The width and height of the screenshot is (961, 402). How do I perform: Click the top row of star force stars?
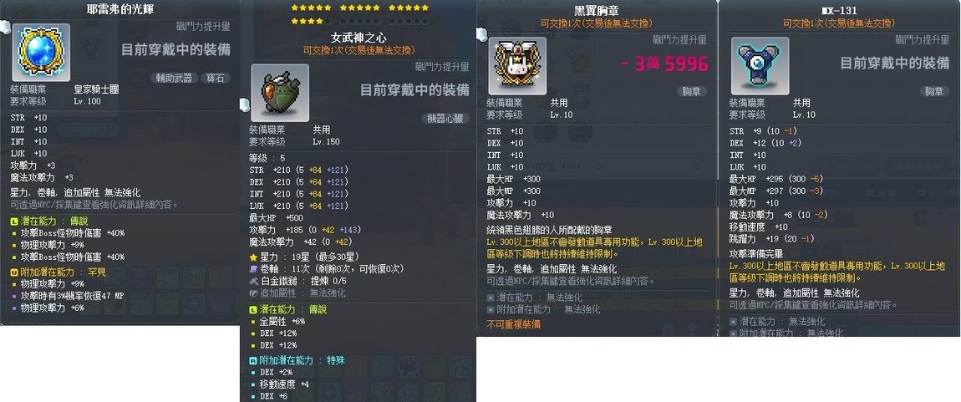360,8
